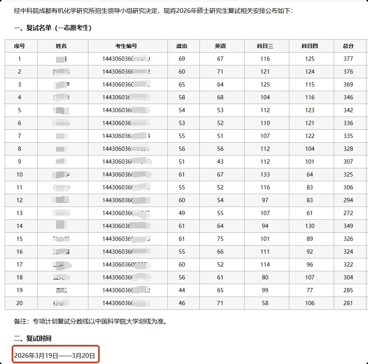Select the 英语 column header
Screen dimensions: 368x364
[x=220, y=46]
